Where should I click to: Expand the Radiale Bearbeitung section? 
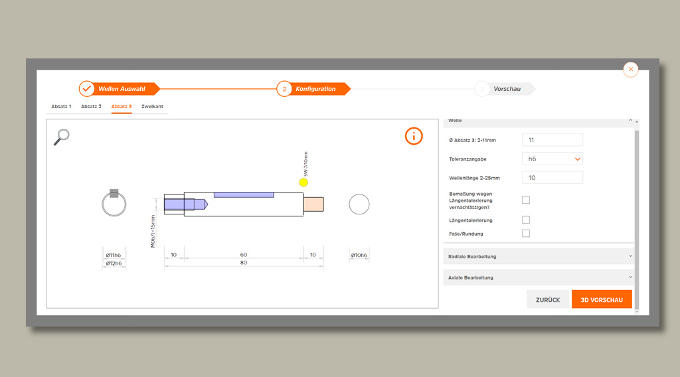538,256
